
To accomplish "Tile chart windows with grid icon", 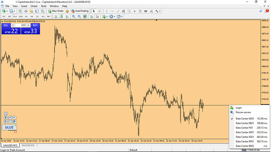I will coord(85,16).
